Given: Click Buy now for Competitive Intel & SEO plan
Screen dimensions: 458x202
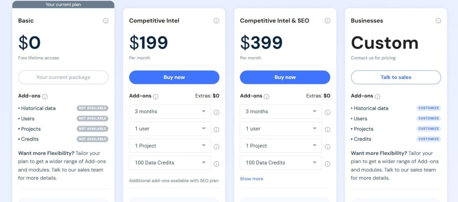Looking at the screenshot, I should [285, 77].
